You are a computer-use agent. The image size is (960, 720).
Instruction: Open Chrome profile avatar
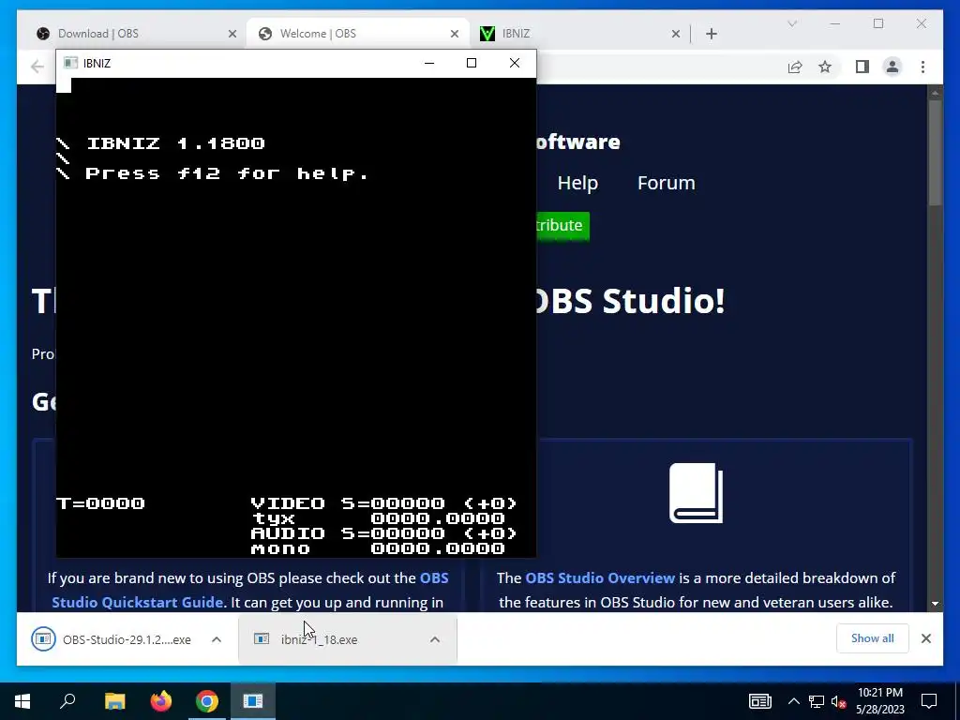coord(892,67)
